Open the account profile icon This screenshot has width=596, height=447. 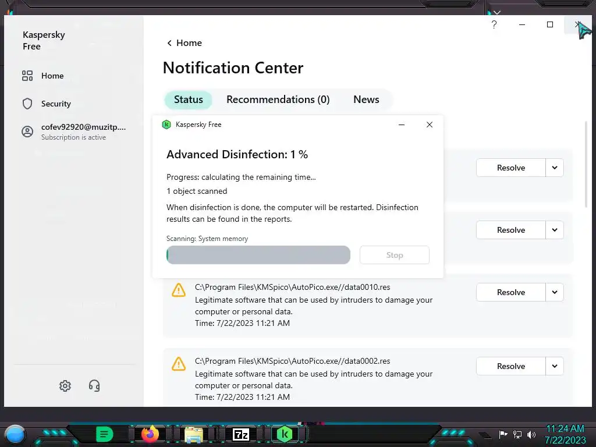tap(27, 132)
